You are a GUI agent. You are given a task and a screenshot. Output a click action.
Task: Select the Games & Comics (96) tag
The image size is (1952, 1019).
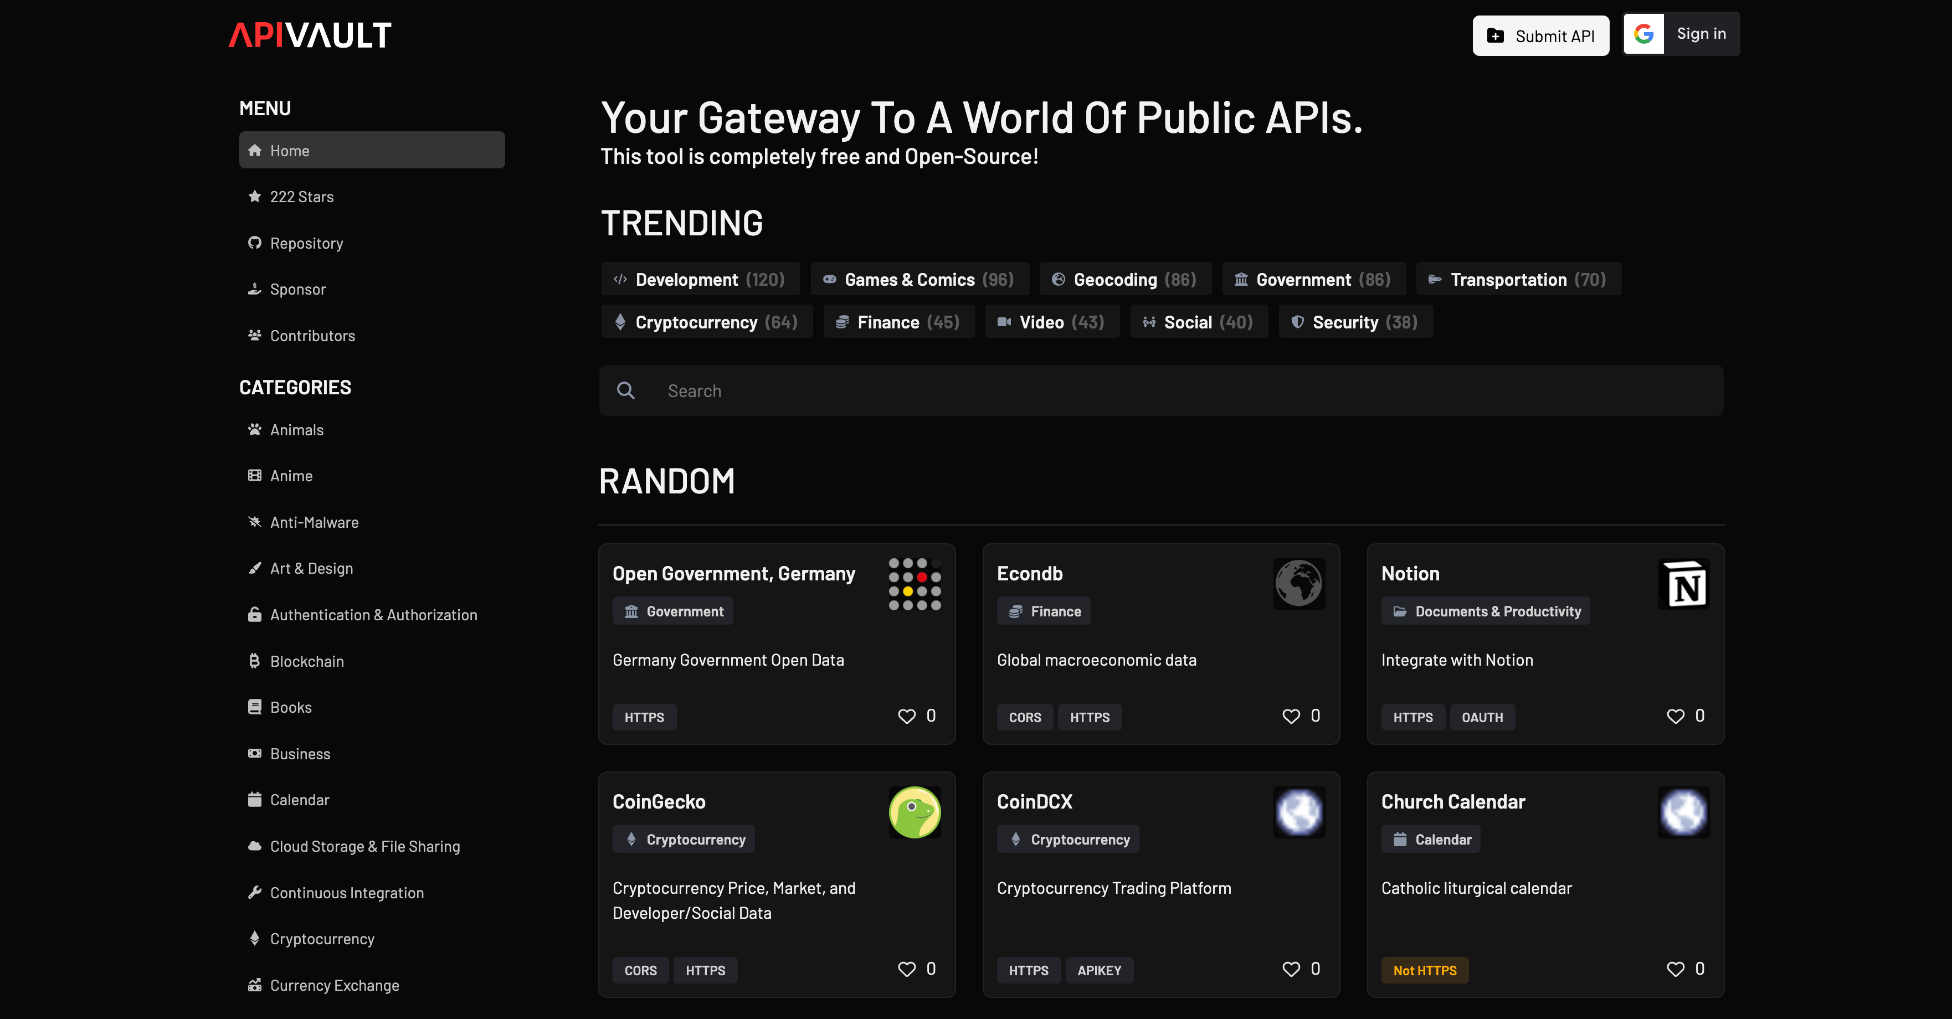coord(920,279)
